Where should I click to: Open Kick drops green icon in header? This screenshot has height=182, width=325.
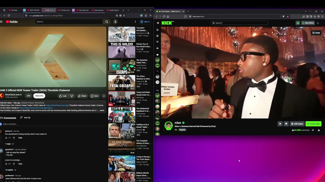tap(298, 23)
